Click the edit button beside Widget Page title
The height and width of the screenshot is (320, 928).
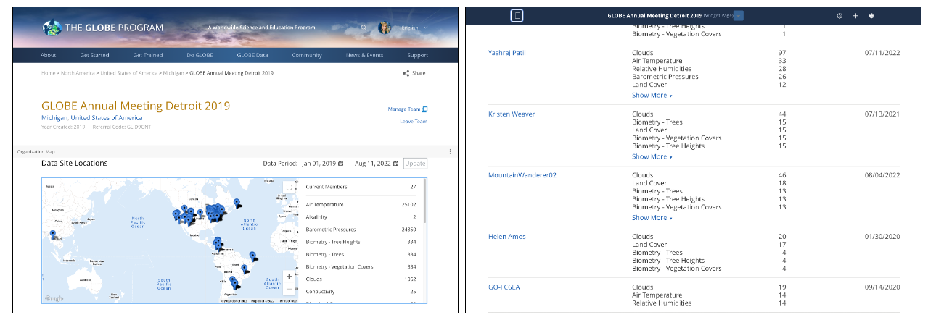point(738,15)
